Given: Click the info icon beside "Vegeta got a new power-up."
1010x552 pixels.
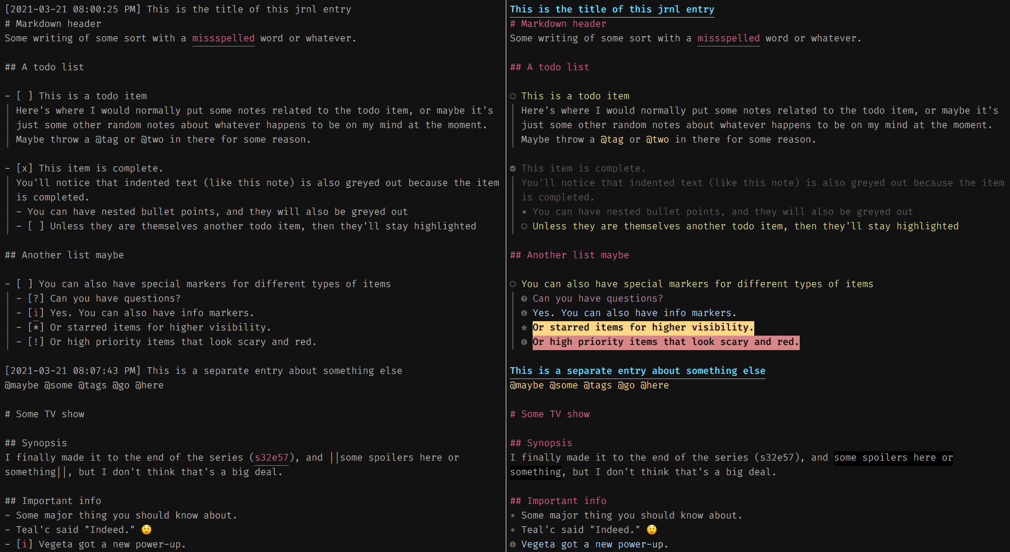Looking at the screenshot, I should [x=513, y=544].
